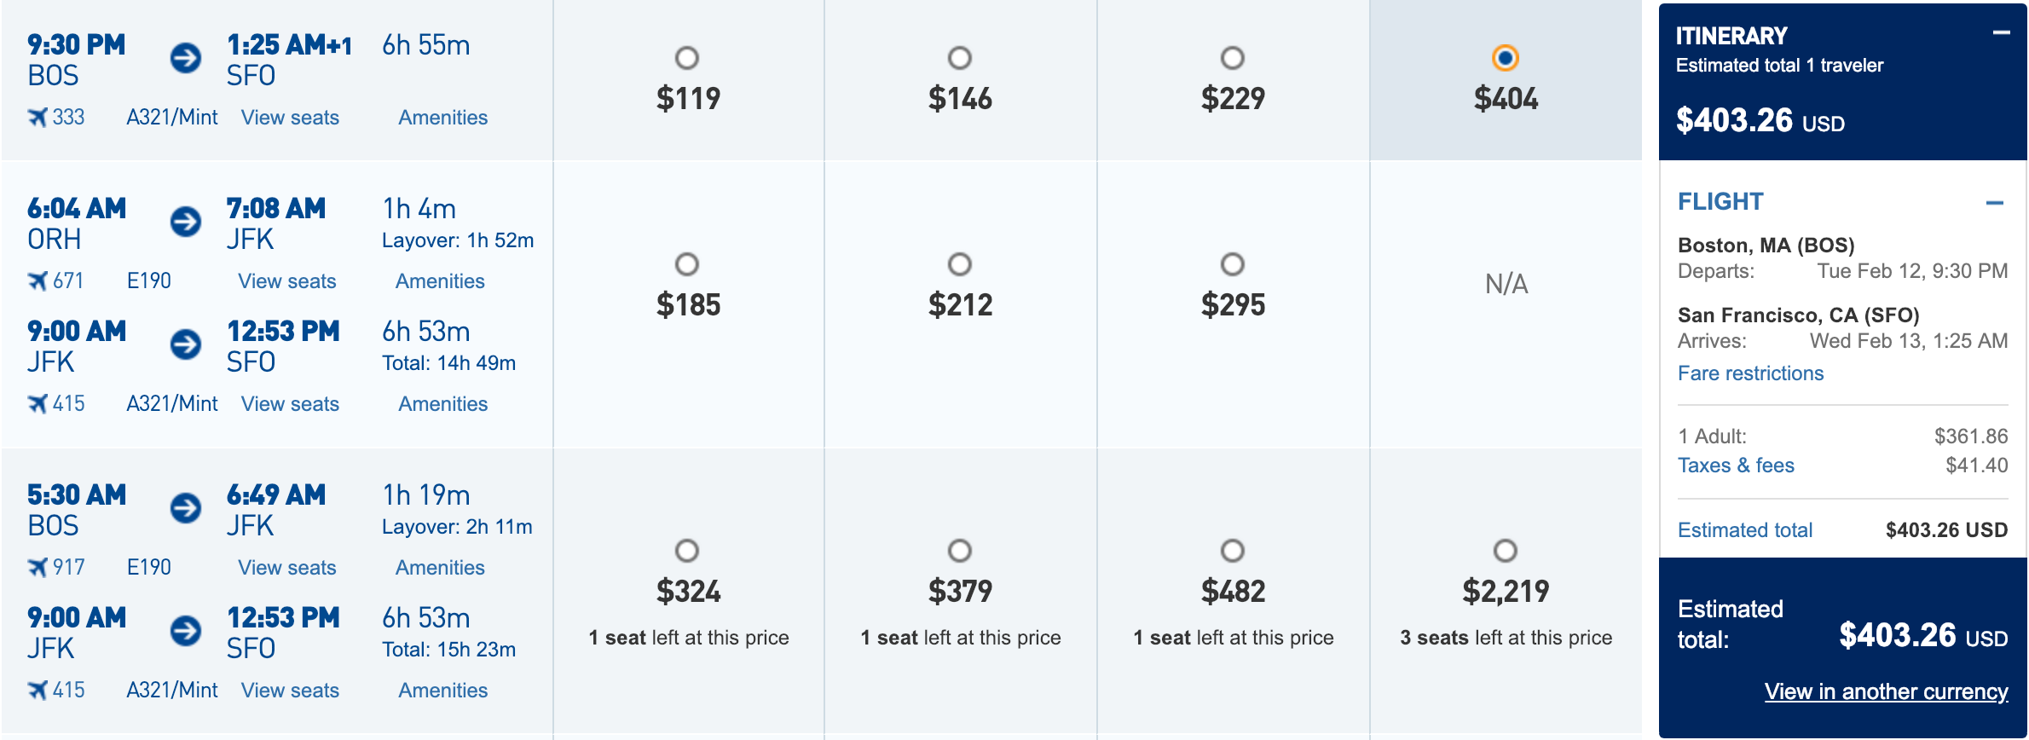Select the $119 fare radio button
Image resolution: width=2029 pixels, height=740 pixels.
(687, 58)
